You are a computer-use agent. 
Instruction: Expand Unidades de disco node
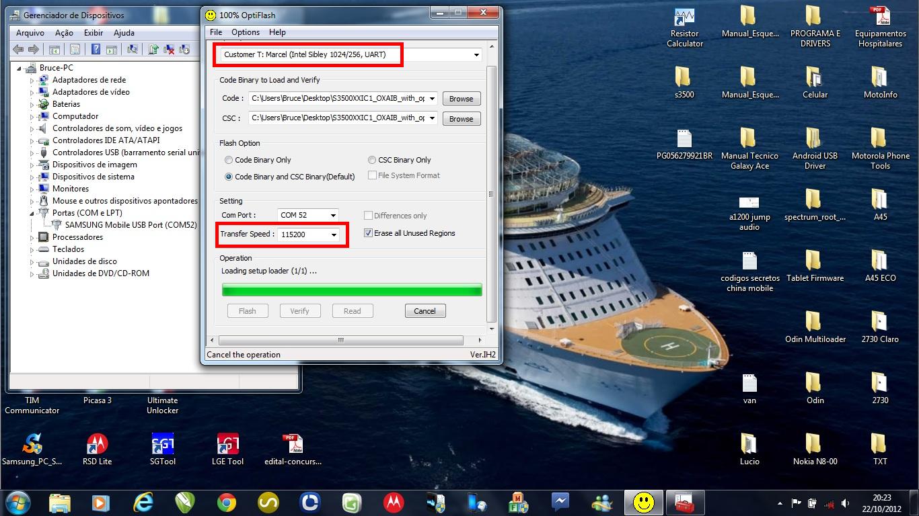coord(32,261)
